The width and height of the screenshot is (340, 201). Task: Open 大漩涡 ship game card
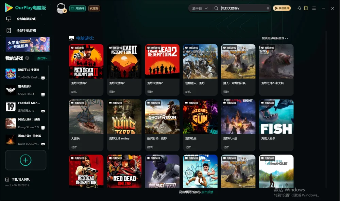pyautogui.click(x=86, y=125)
